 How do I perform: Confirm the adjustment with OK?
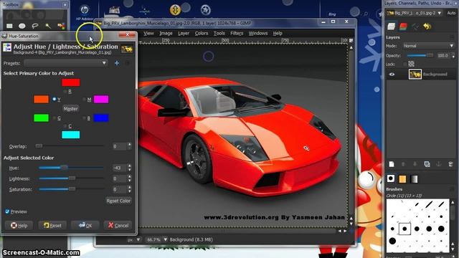[x=85, y=225]
